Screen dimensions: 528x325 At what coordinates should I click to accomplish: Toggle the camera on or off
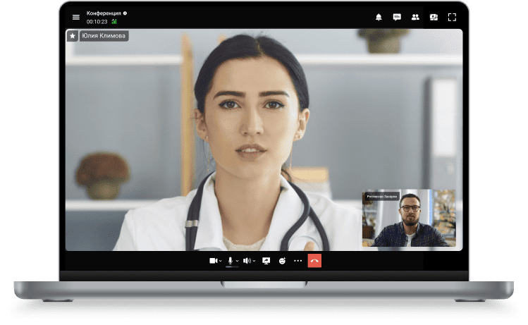[213, 261]
